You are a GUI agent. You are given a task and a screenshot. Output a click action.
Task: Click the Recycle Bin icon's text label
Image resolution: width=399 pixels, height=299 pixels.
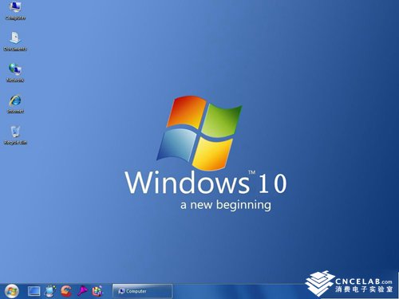coord(15,143)
